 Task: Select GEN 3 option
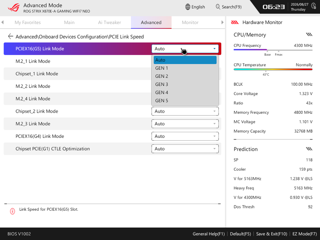point(185,84)
